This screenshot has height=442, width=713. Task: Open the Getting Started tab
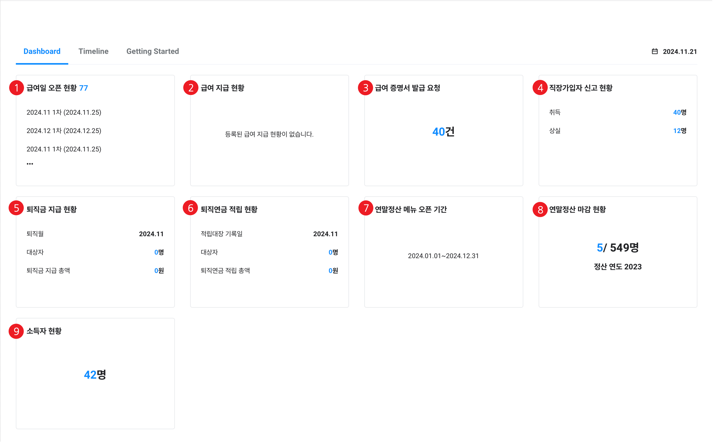152,51
